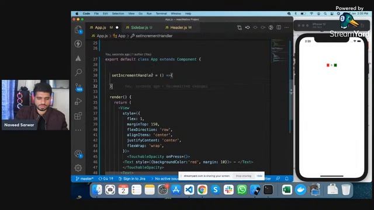374x210 pixels.
Task: Open the Apple menu
Action: [77, 13]
